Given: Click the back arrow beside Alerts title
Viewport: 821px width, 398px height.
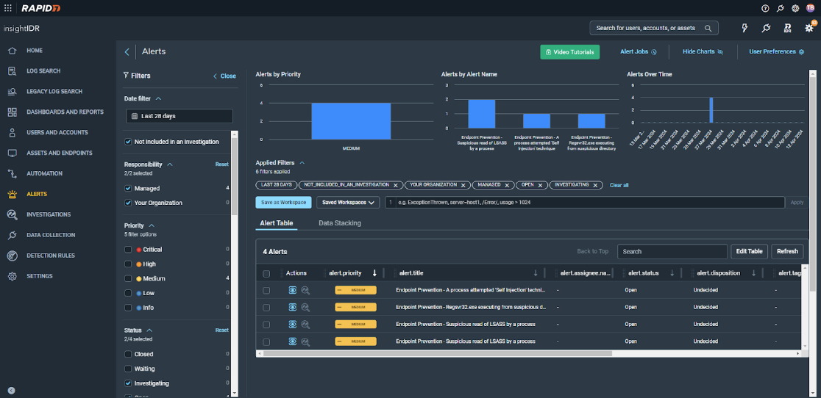Looking at the screenshot, I should point(127,51).
